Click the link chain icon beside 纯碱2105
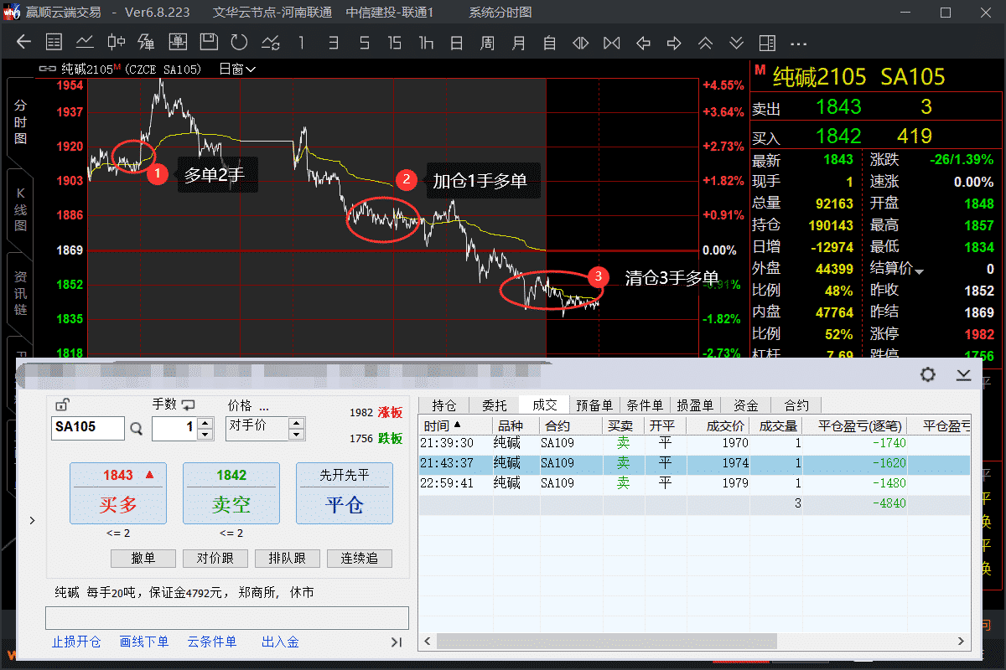The width and height of the screenshot is (1006, 670). click(48, 70)
